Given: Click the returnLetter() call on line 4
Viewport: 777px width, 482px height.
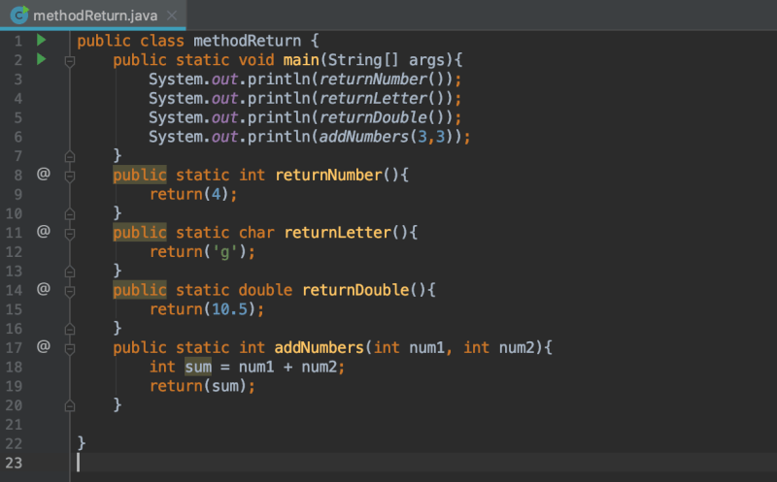Looking at the screenshot, I should [x=385, y=98].
